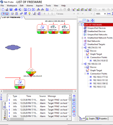Toggle the right side panel view button
Image resolution: width=113 pixels, height=125 pixels.
pos(3,13)
